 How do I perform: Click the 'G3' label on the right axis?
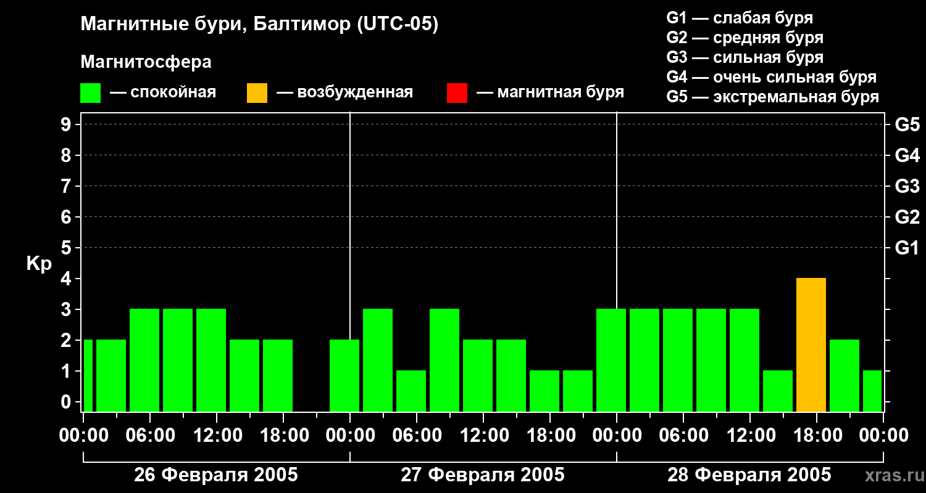coord(907,186)
